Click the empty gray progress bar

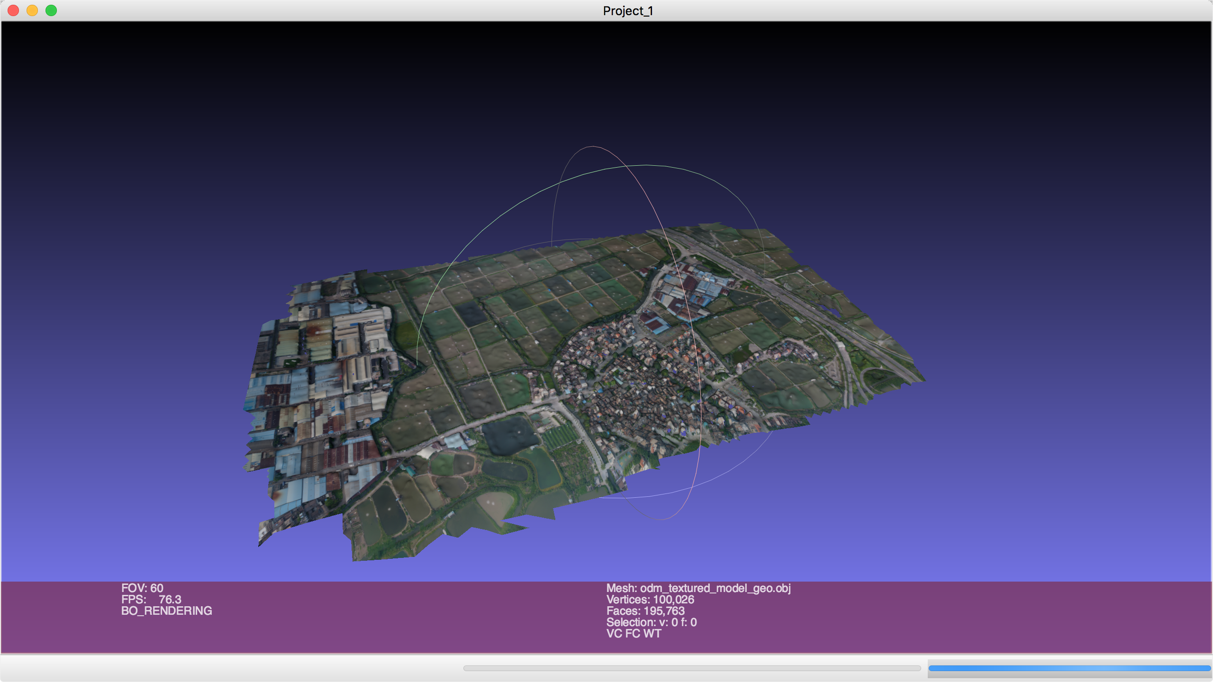pyautogui.click(x=692, y=668)
